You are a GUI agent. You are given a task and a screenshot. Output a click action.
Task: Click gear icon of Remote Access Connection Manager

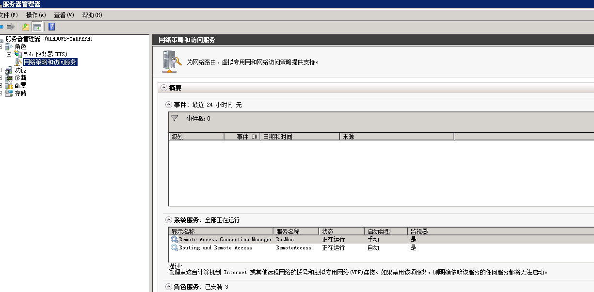[x=175, y=239]
